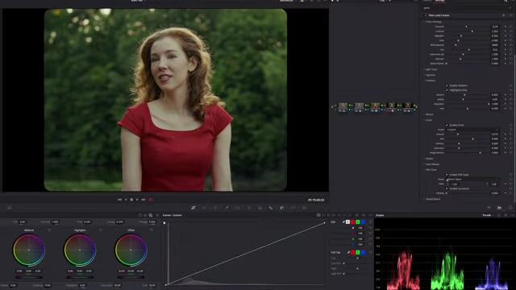This screenshot has height=290, width=516.
Task: Open the Info panel icon
Action: [x=510, y=208]
